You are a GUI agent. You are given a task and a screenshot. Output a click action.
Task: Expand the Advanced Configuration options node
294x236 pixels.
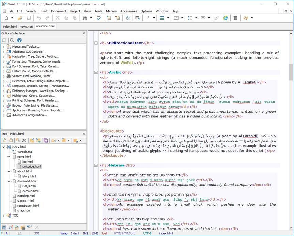[3, 115]
